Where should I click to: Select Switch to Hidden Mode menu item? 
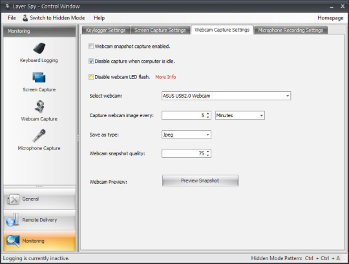pyautogui.click(x=54, y=18)
